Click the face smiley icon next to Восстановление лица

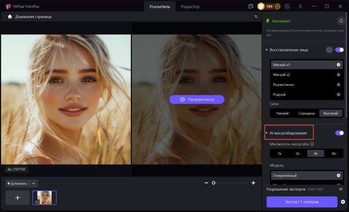pos(329,50)
